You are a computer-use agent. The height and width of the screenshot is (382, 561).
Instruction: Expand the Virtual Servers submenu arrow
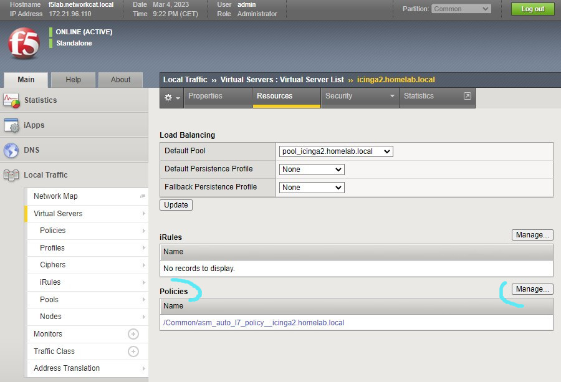tap(143, 214)
